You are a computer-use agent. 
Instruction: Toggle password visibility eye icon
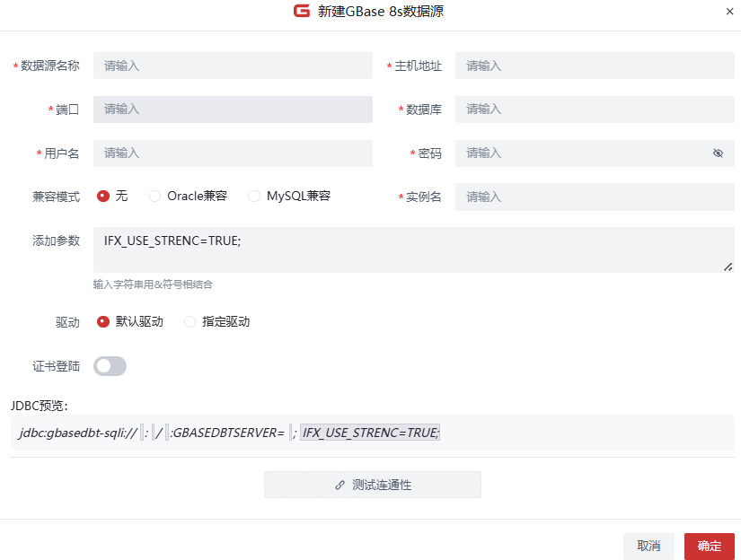(718, 153)
